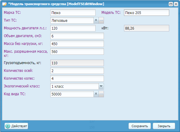Click the Объем двигателя, см3 label
Image resolution: width=180 pixels, height=132 pixels.
pyautogui.click(x=23, y=36)
